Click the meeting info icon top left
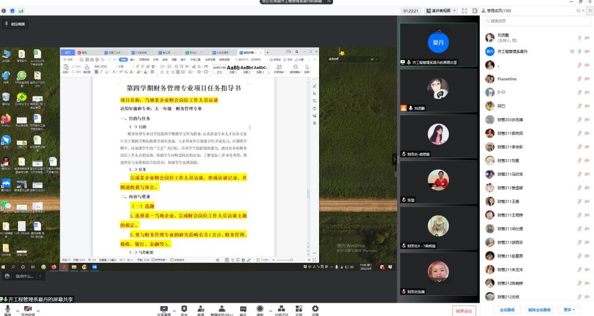 (x=4, y=11)
